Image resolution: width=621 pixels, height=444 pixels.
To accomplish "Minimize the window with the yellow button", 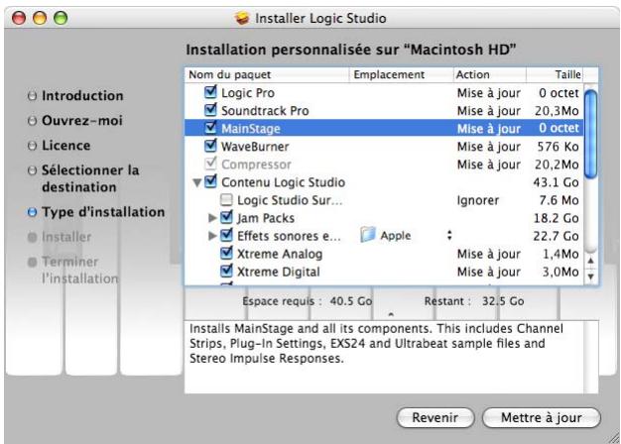I will point(40,18).
